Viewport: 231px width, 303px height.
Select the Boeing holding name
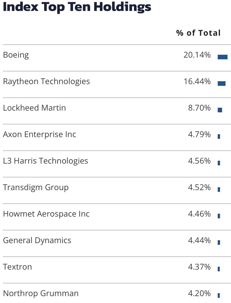pyautogui.click(x=16, y=55)
